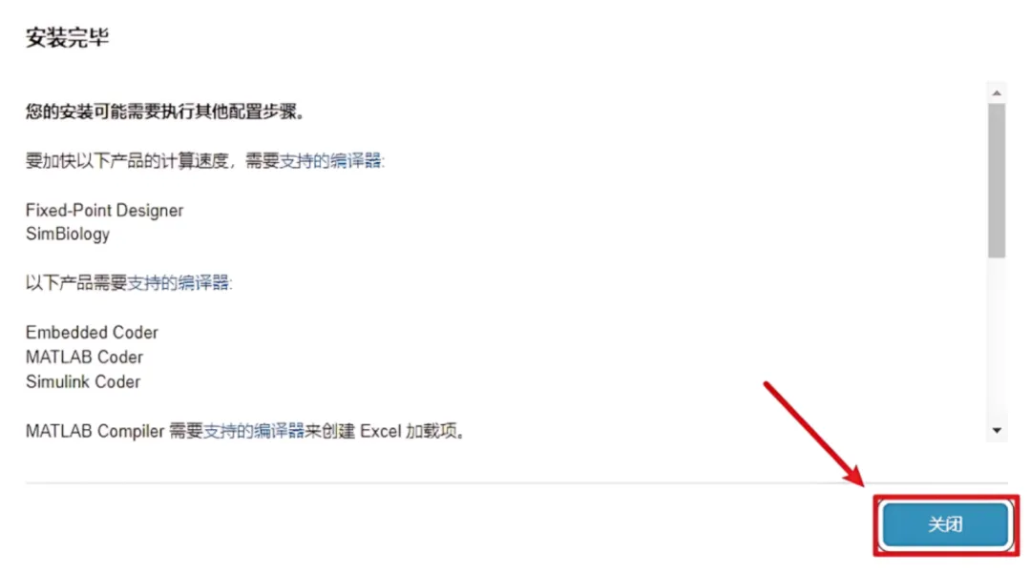Click the gray scrollbar thumb
Screen dimensions: 1031x573
[x=997, y=180]
